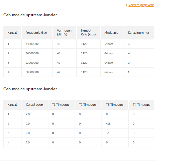Screen dimensions: 170x166
Task: Select the T3 timeouts value 37
Action: (x=108, y=133)
